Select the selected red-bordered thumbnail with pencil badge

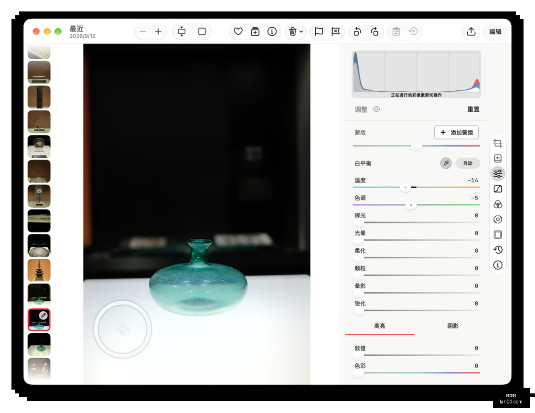coord(39,319)
